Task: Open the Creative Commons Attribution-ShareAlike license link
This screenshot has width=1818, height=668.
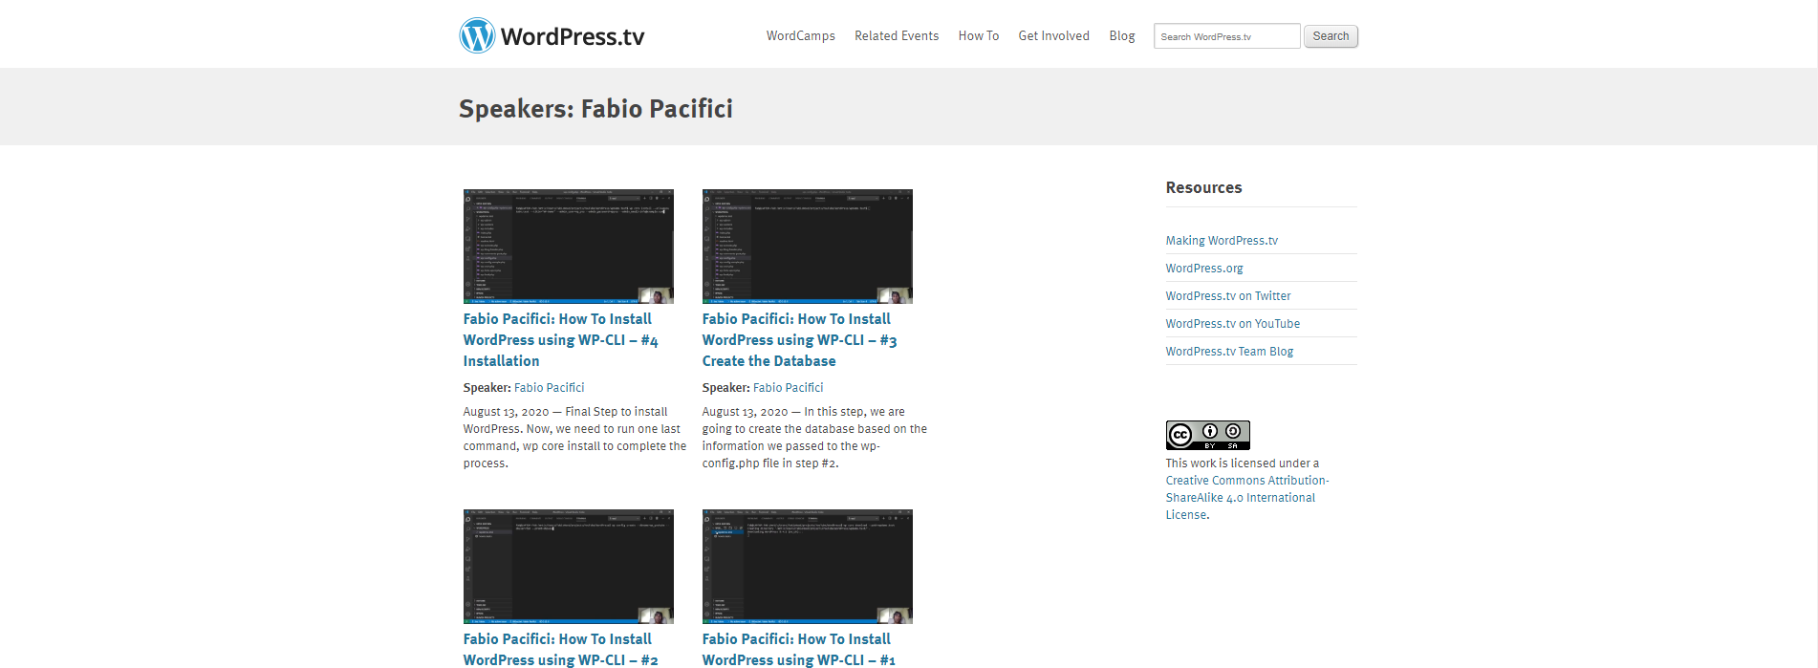Action: pyautogui.click(x=1247, y=498)
